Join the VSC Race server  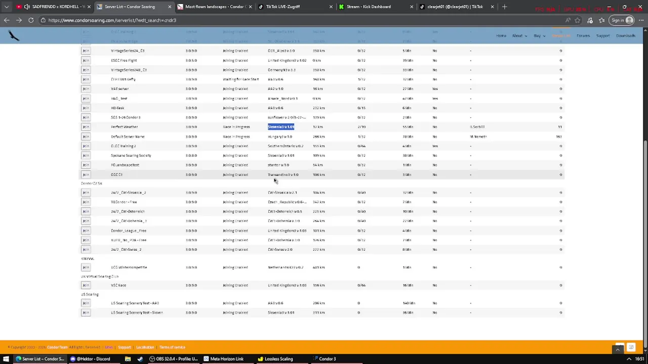(86, 285)
